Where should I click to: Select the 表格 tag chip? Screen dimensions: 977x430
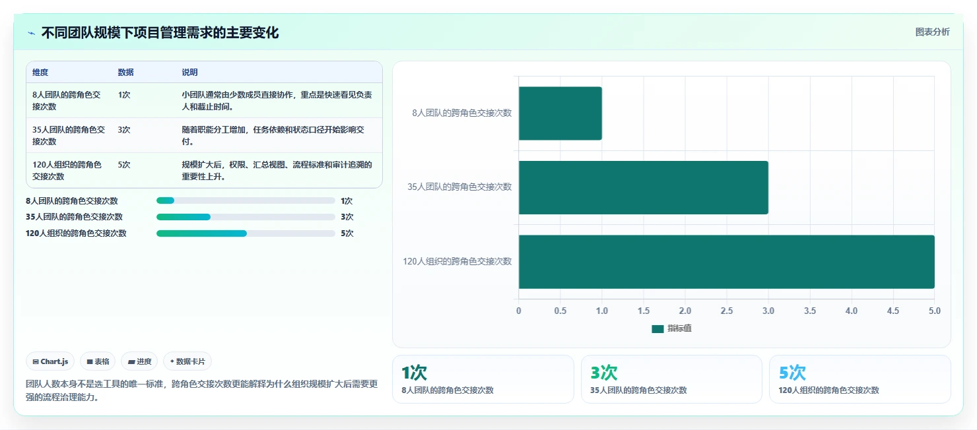(x=98, y=361)
